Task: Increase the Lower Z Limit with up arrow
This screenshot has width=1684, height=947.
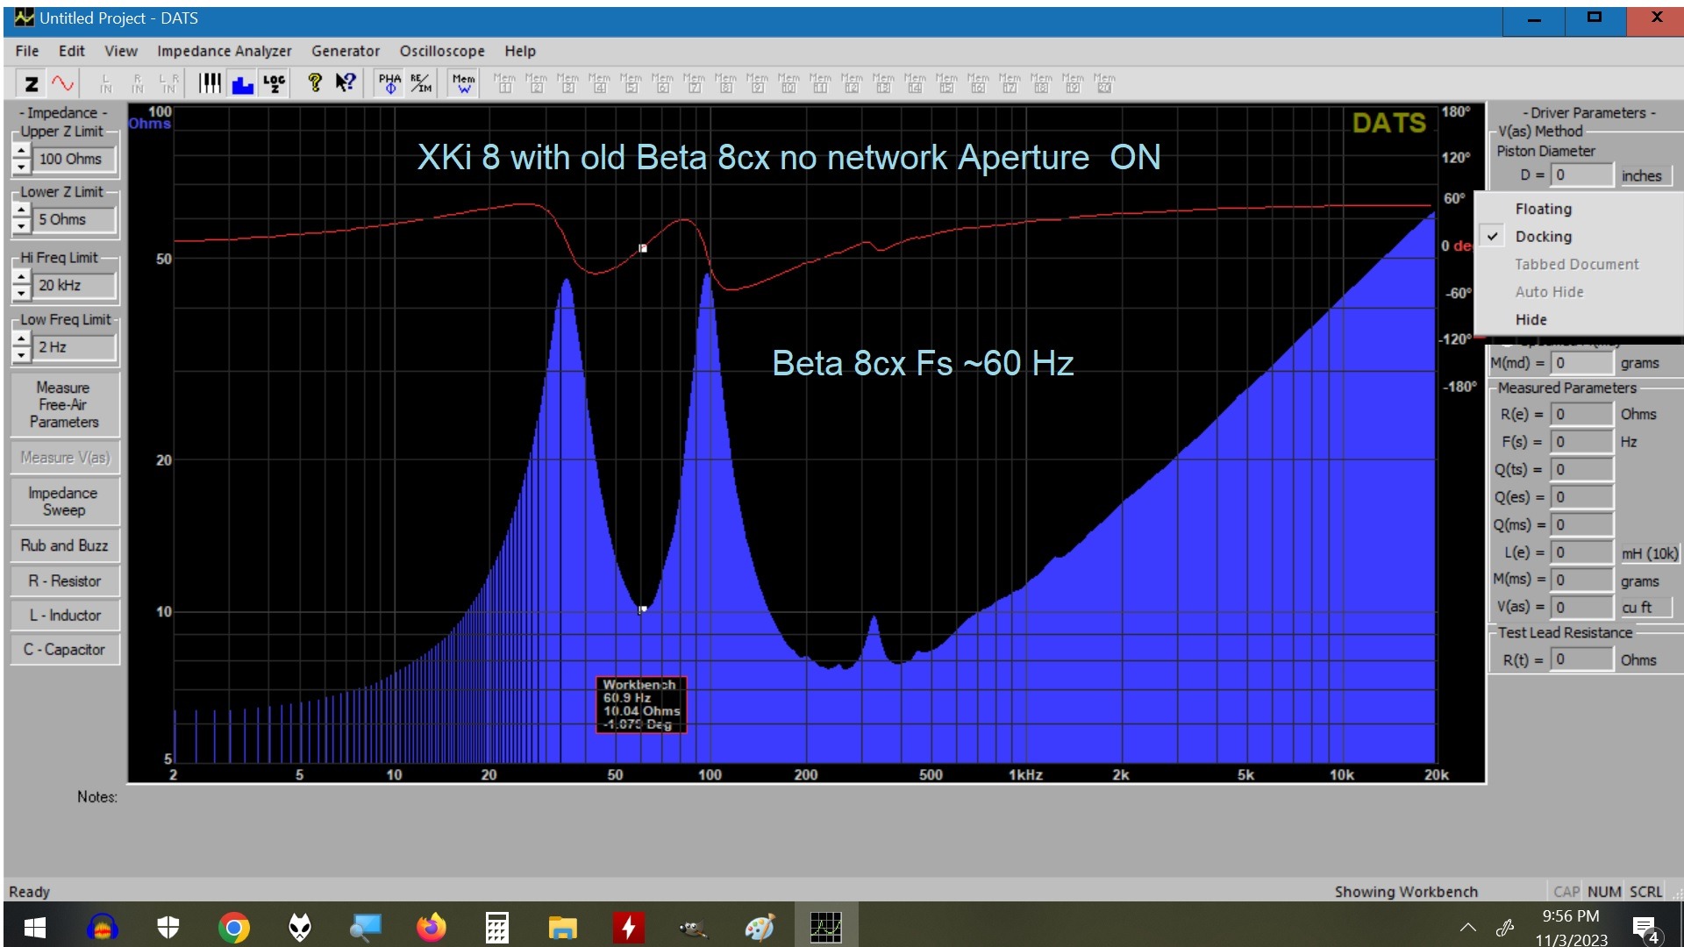Action: tap(22, 212)
